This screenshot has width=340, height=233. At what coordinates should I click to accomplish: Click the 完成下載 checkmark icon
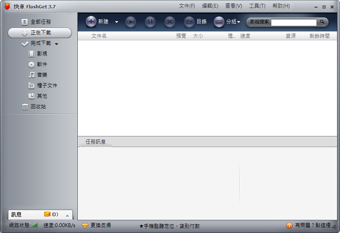pos(25,44)
